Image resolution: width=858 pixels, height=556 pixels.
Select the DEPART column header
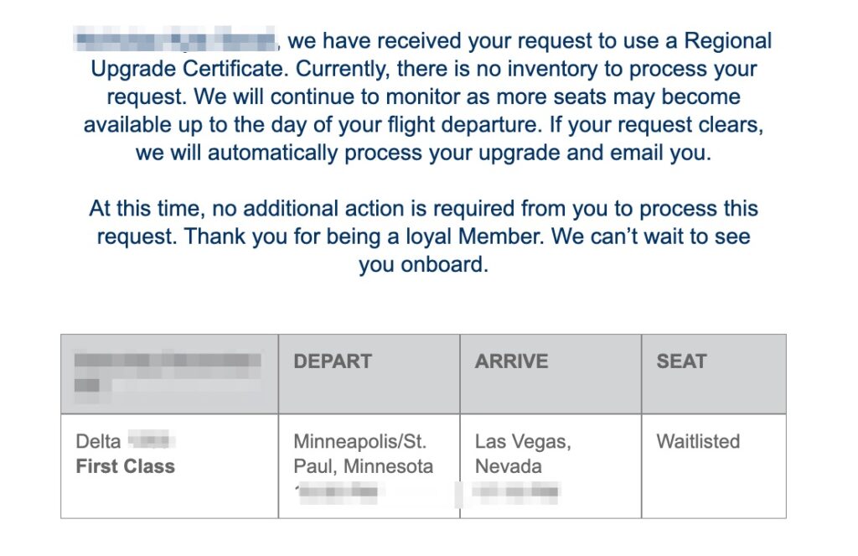coord(333,361)
